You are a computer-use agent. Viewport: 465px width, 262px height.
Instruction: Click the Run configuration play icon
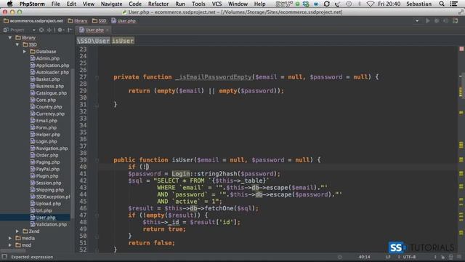(428, 21)
